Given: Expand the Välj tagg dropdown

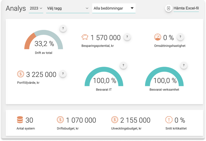Looking at the screenshot, I should 67,8.
